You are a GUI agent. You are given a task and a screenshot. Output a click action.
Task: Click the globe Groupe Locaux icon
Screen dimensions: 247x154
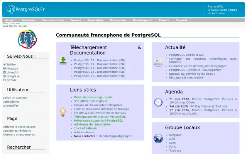point(158,139)
